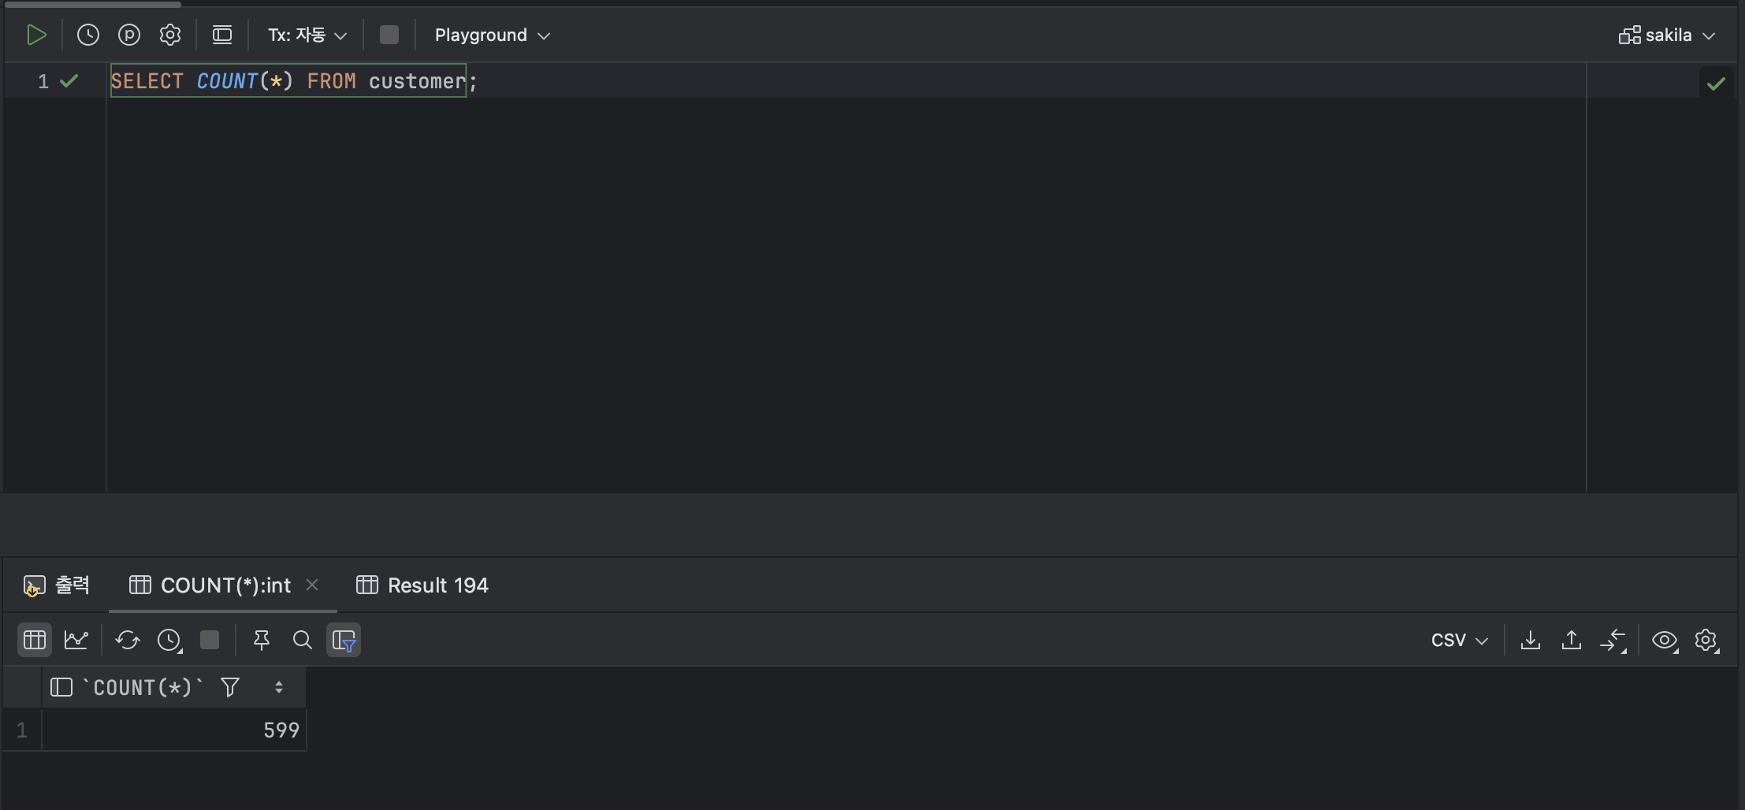Pin the result tab with pin icon
Screen dimensions: 1745x810
(x=262, y=640)
